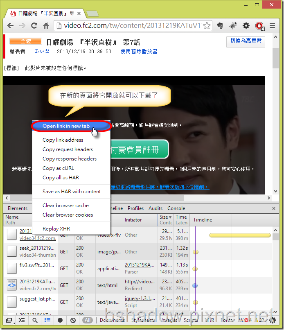Select the flv3.swf request row
The image size is (284, 330).
(x=137, y=268)
